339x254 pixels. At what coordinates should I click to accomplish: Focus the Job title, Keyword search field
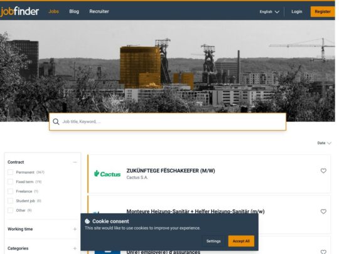click(168, 122)
